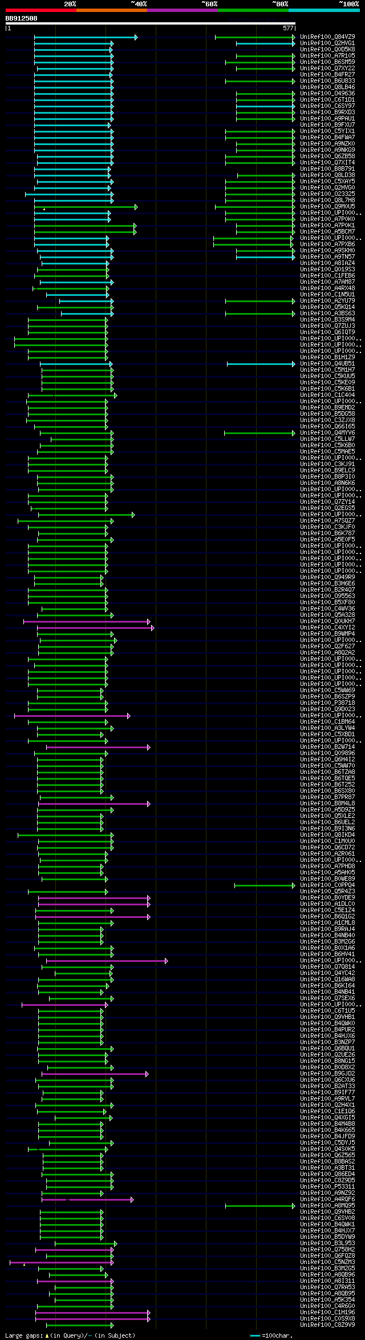Select hit UniRef100_Q2HVG1
The width and height of the screenshot is (365, 1340).
(327, 43)
